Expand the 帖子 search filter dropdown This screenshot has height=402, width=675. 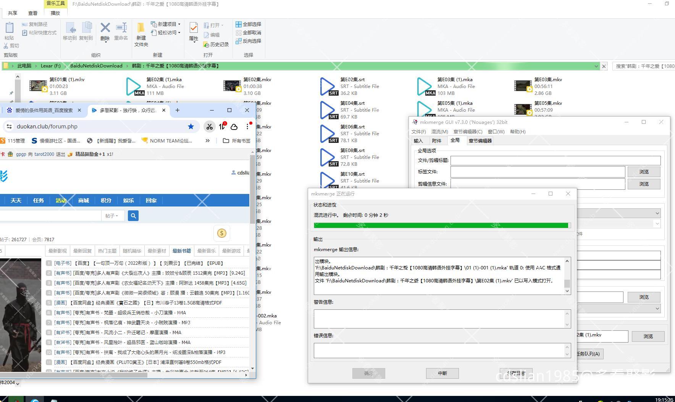pyautogui.click(x=113, y=216)
